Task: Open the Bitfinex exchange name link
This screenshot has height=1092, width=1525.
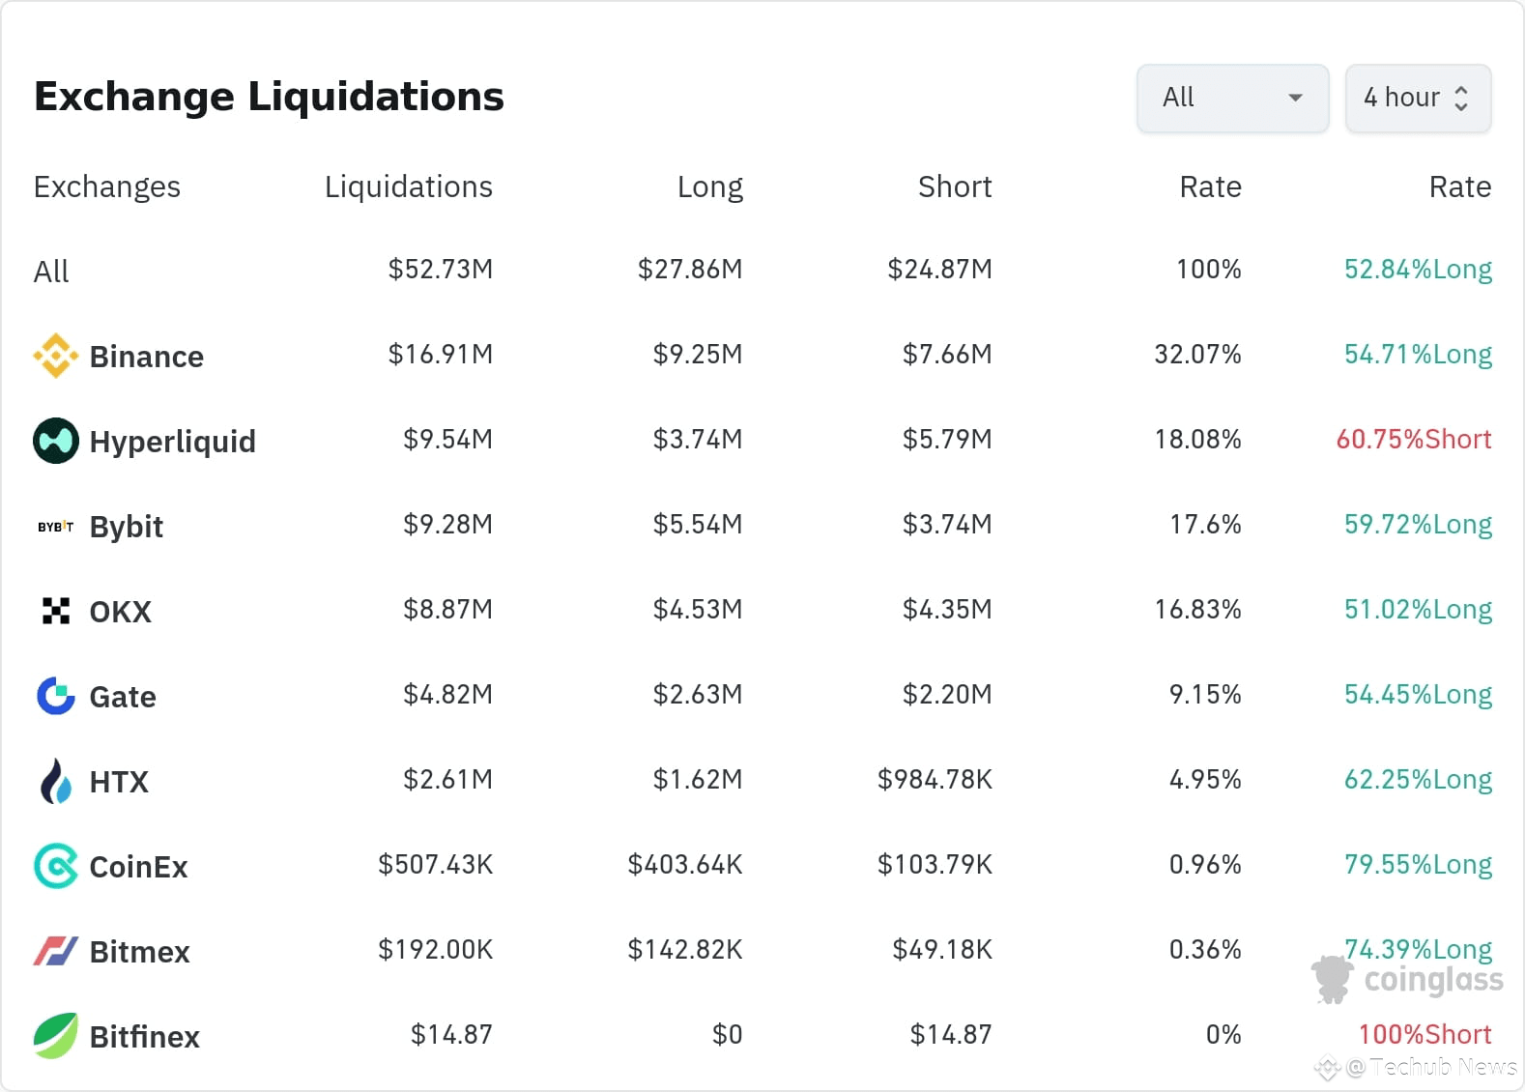Action: [144, 1037]
